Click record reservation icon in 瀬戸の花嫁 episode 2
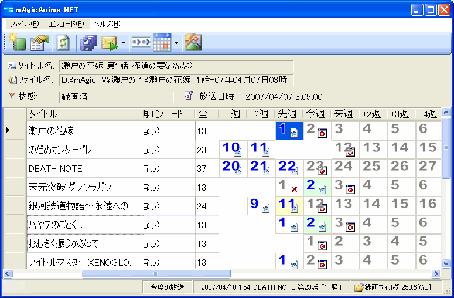 322,133
